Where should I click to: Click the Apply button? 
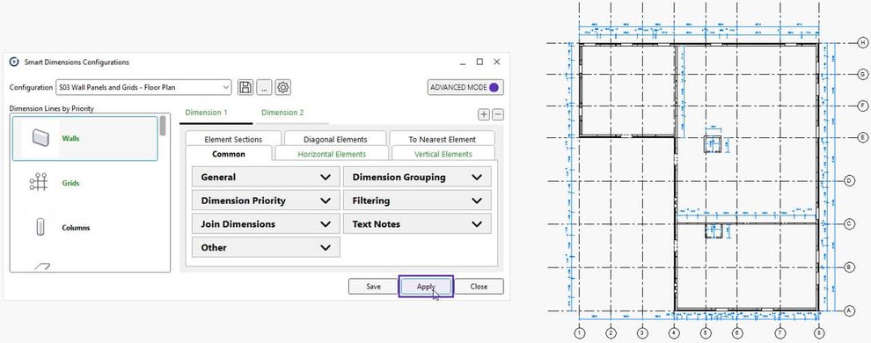click(x=426, y=287)
